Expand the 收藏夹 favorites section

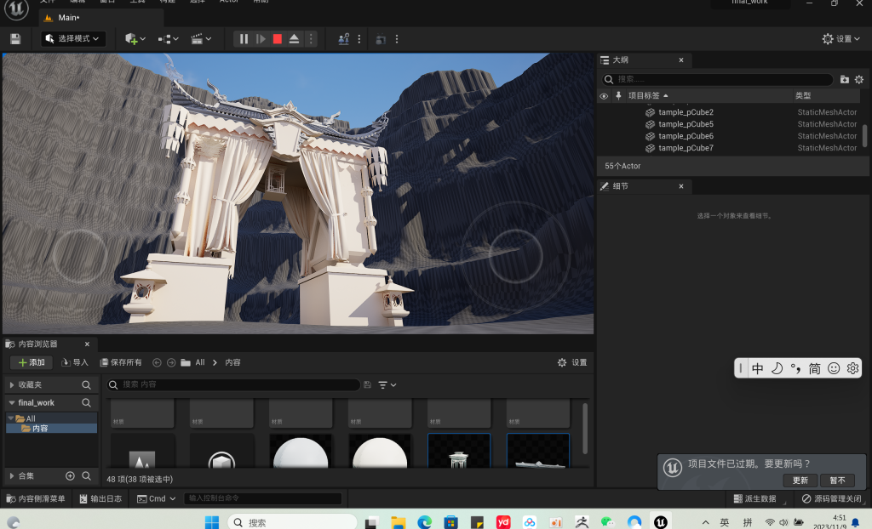pyautogui.click(x=12, y=384)
